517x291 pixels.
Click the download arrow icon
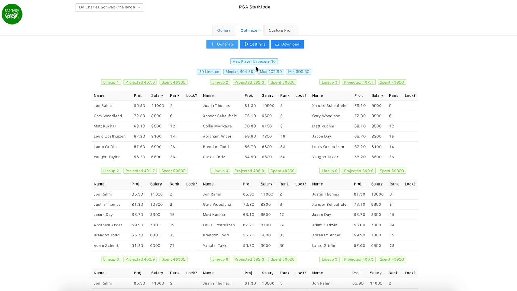click(277, 44)
